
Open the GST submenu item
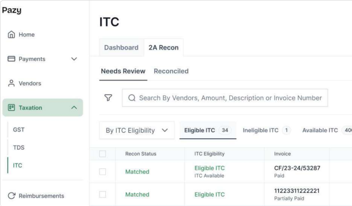(x=19, y=130)
